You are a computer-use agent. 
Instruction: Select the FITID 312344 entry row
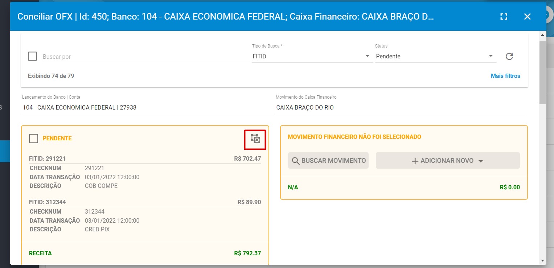145,202
